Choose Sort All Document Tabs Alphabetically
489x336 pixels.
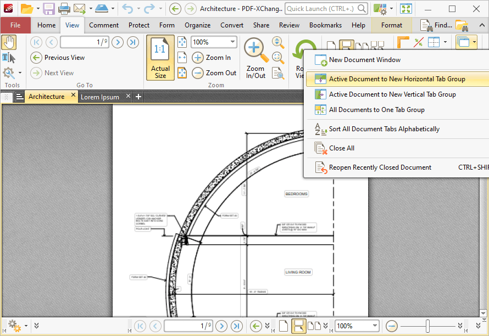[385, 129]
